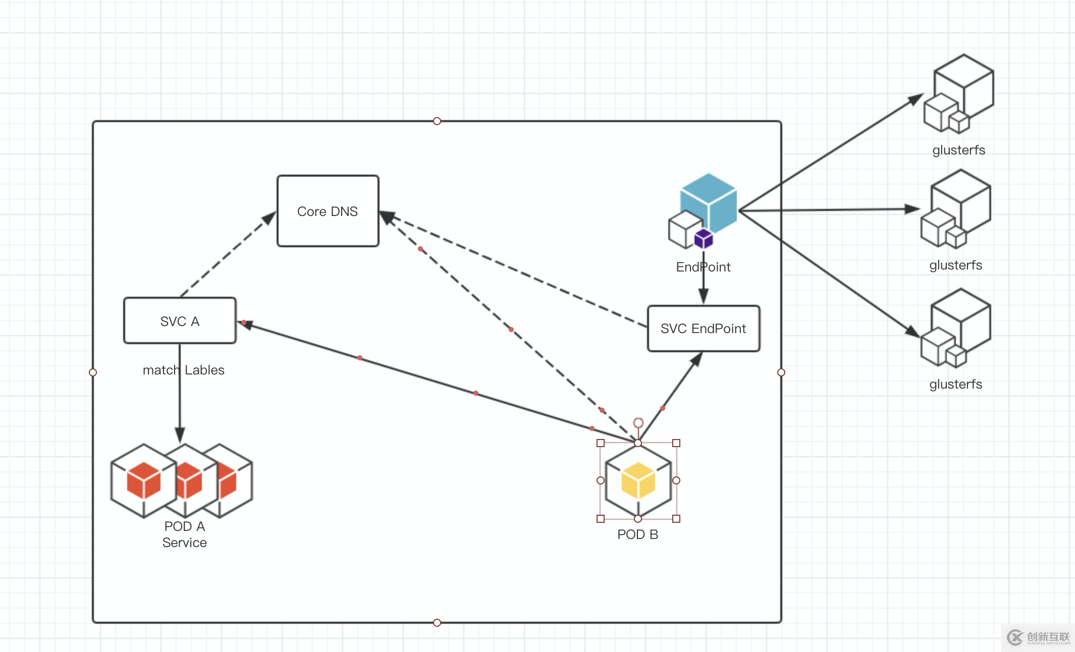Select the Core DNS box
The width and height of the screenshot is (1075, 652).
328,211
